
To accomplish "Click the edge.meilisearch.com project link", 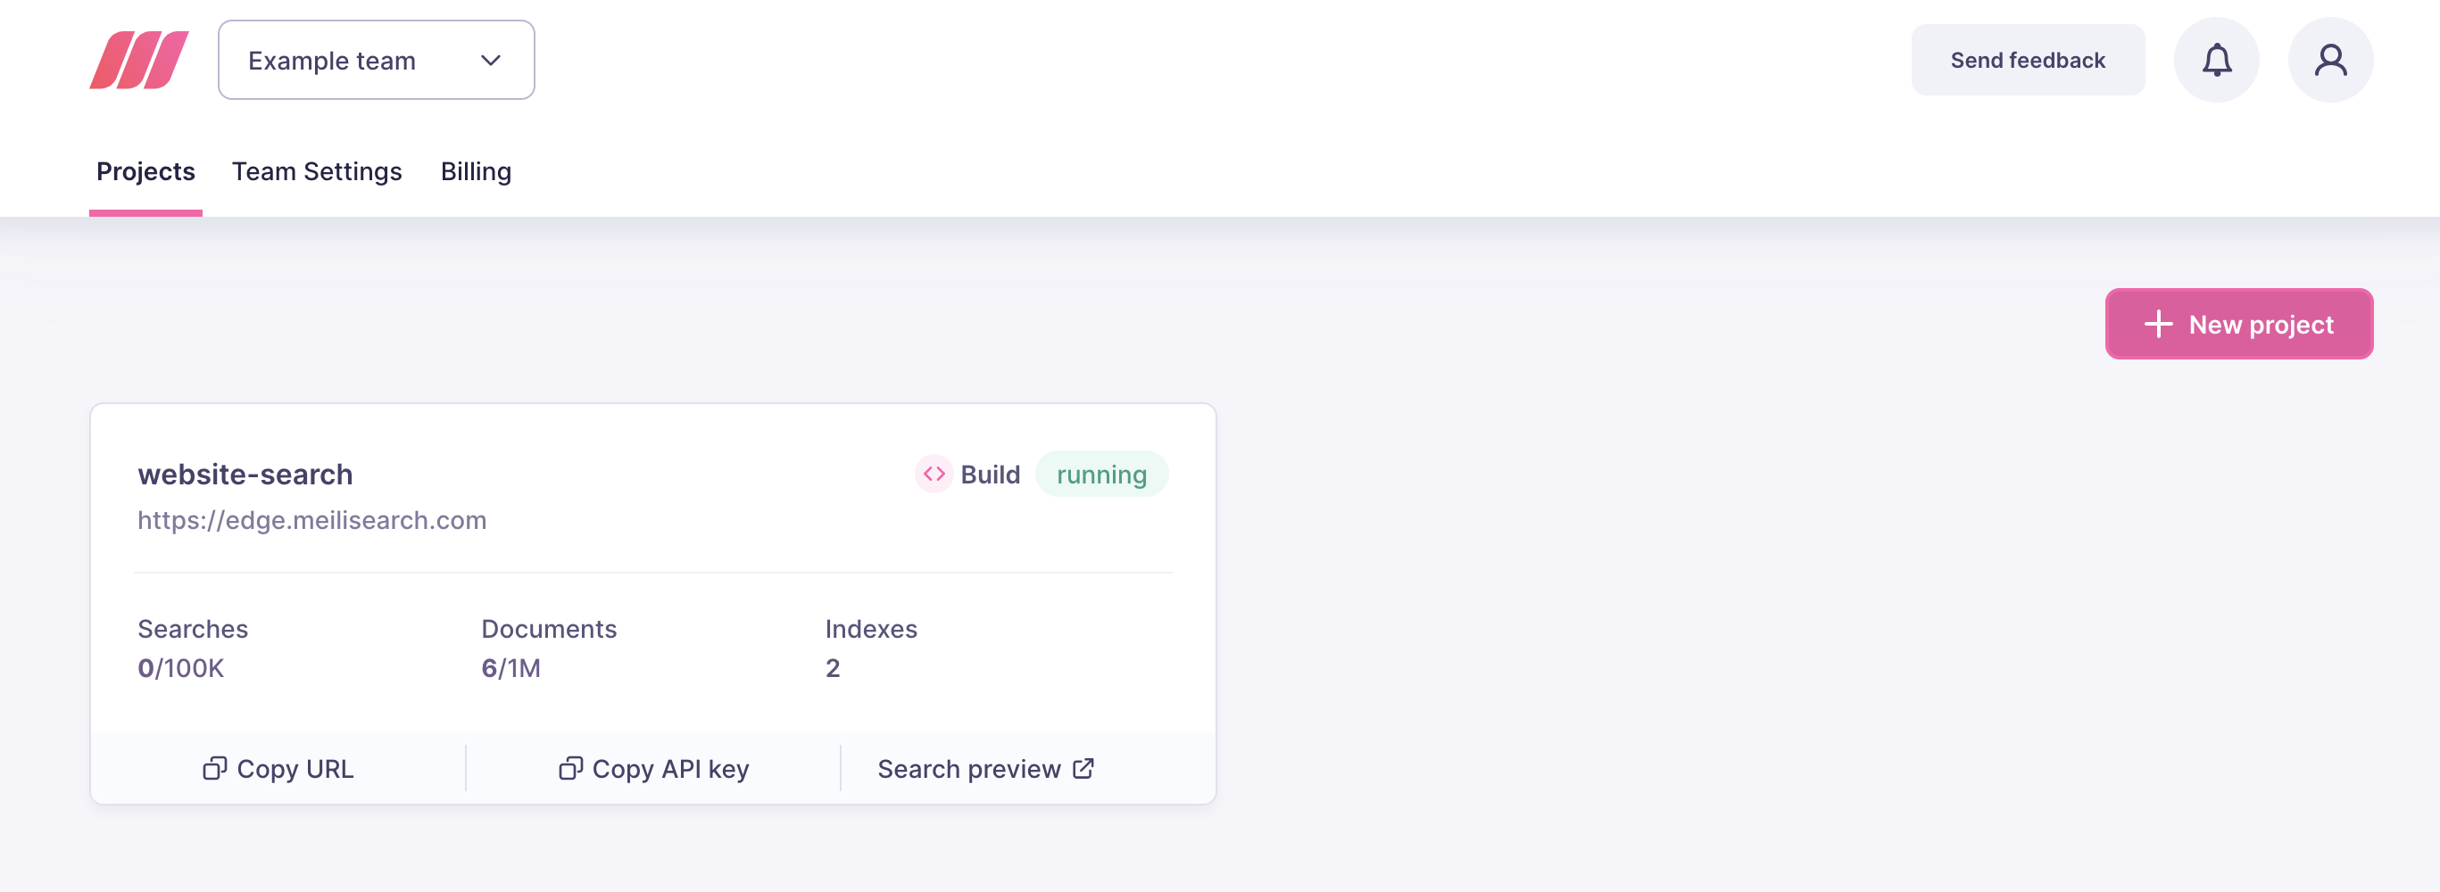I will click(x=311, y=519).
